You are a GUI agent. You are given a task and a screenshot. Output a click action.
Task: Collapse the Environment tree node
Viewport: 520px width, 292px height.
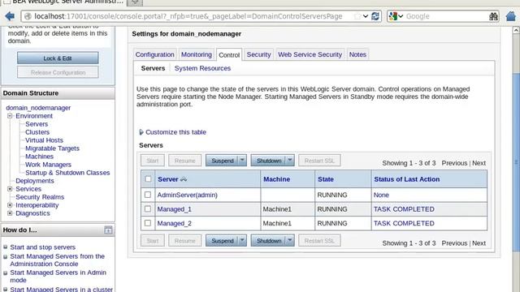(10, 116)
